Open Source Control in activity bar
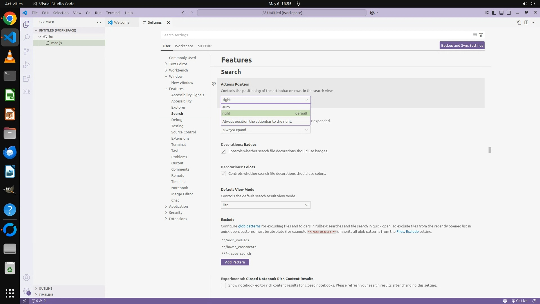This screenshot has height=304, width=540. pos(26,51)
